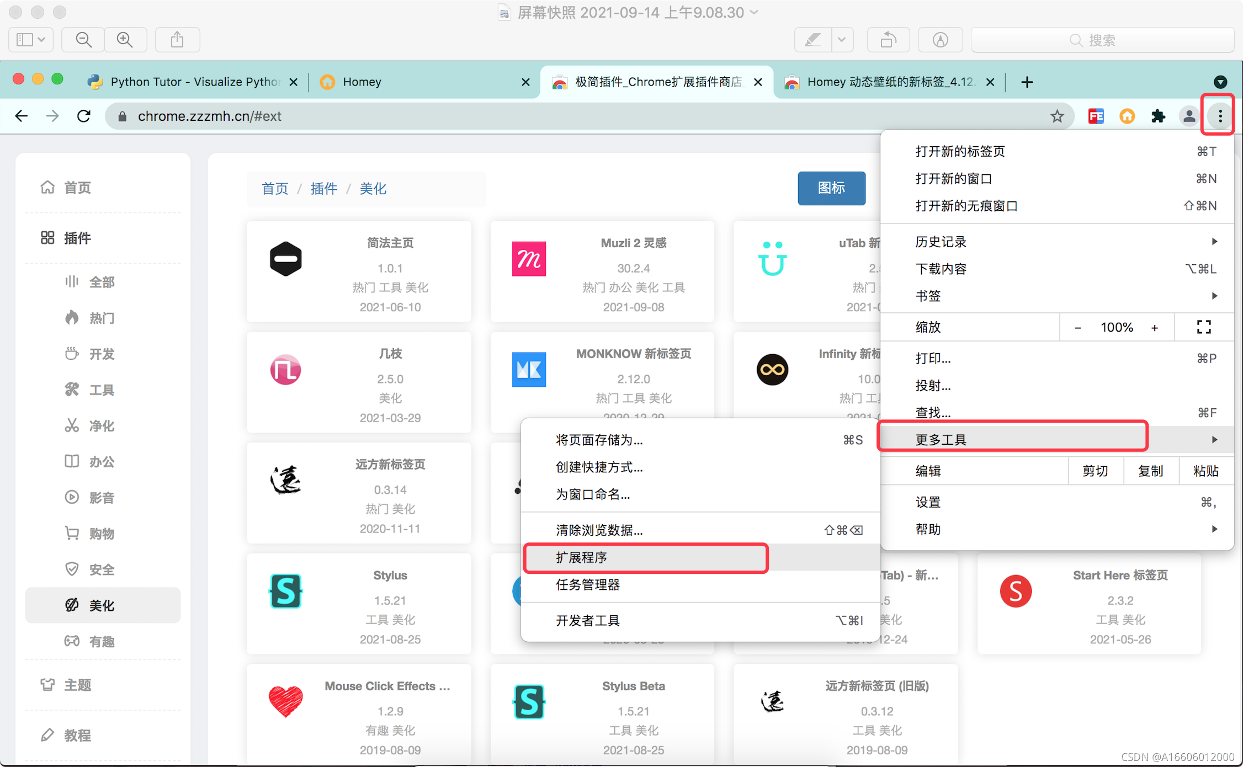Image resolution: width=1243 pixels, height=767 pixels.
Task: Bookmark the page with the star icon
Action: (1057, 116)
